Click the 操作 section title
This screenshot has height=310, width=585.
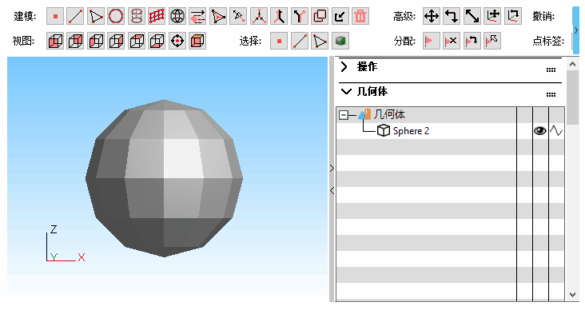(x=367, y=67)
